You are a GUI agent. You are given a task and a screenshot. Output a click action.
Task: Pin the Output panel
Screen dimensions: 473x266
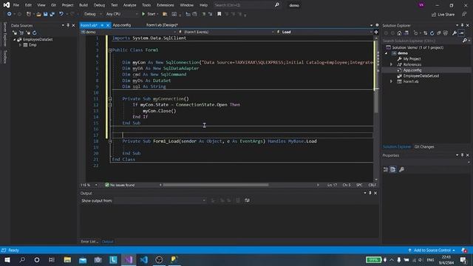pyautogui.click(x=370, y=193)
